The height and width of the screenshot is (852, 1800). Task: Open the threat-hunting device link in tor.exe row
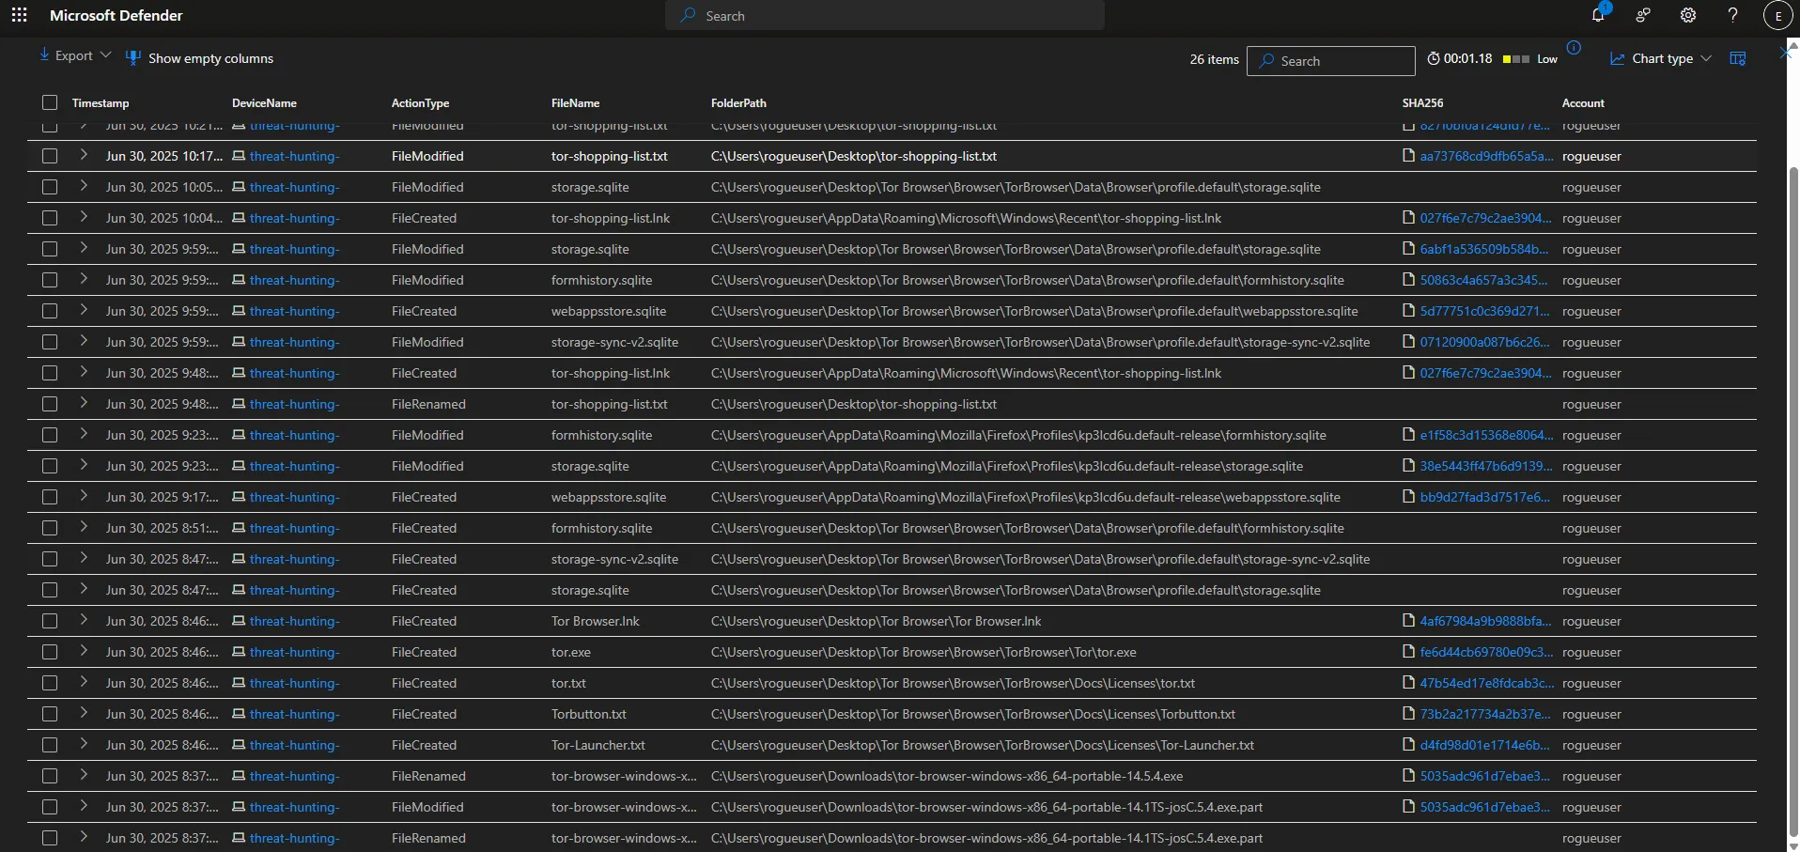point(294,652)
